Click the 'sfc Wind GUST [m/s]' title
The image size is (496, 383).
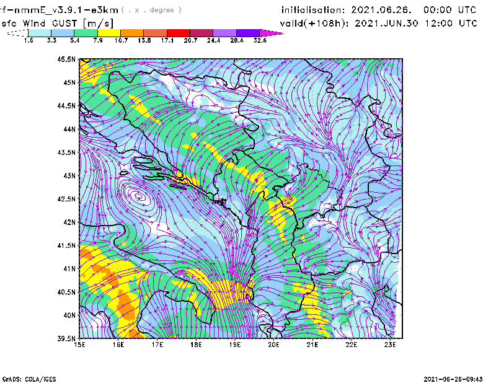pyautogui.click(x=58, y=24)
